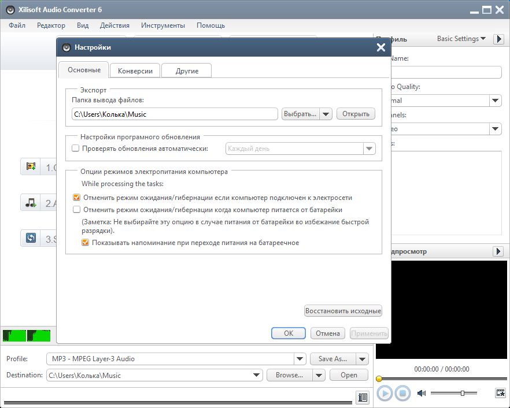Open the Profile format dropdown
The image size is (510, 408).
pos(299,359)
